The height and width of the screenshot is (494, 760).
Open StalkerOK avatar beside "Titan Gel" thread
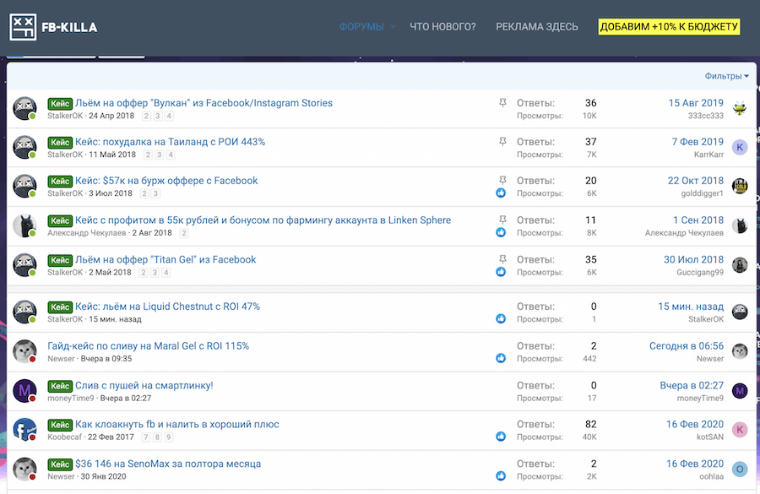tap(24, 265)
